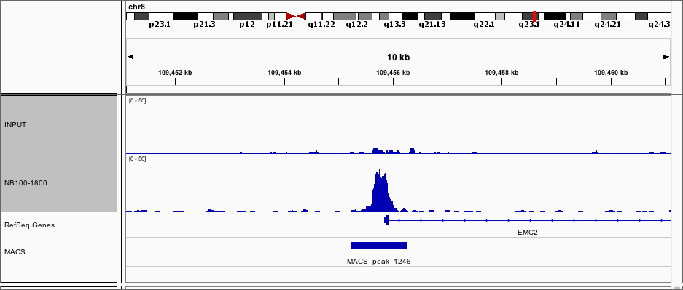Click the chr8 chromosome name
Image resolution: width=683 pixels, height=290 pixels.
(x=136, y=7)
